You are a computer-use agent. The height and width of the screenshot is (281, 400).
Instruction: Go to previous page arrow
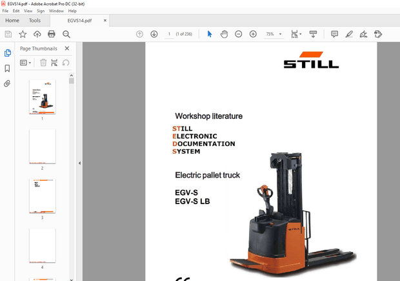[x=139, y=34]
